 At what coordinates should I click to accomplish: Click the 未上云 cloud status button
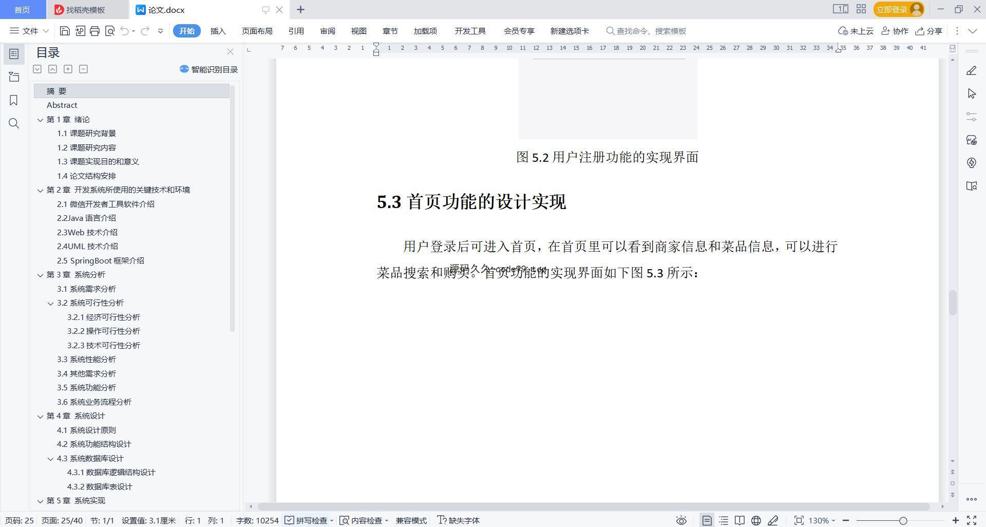[x=856, y=31]
